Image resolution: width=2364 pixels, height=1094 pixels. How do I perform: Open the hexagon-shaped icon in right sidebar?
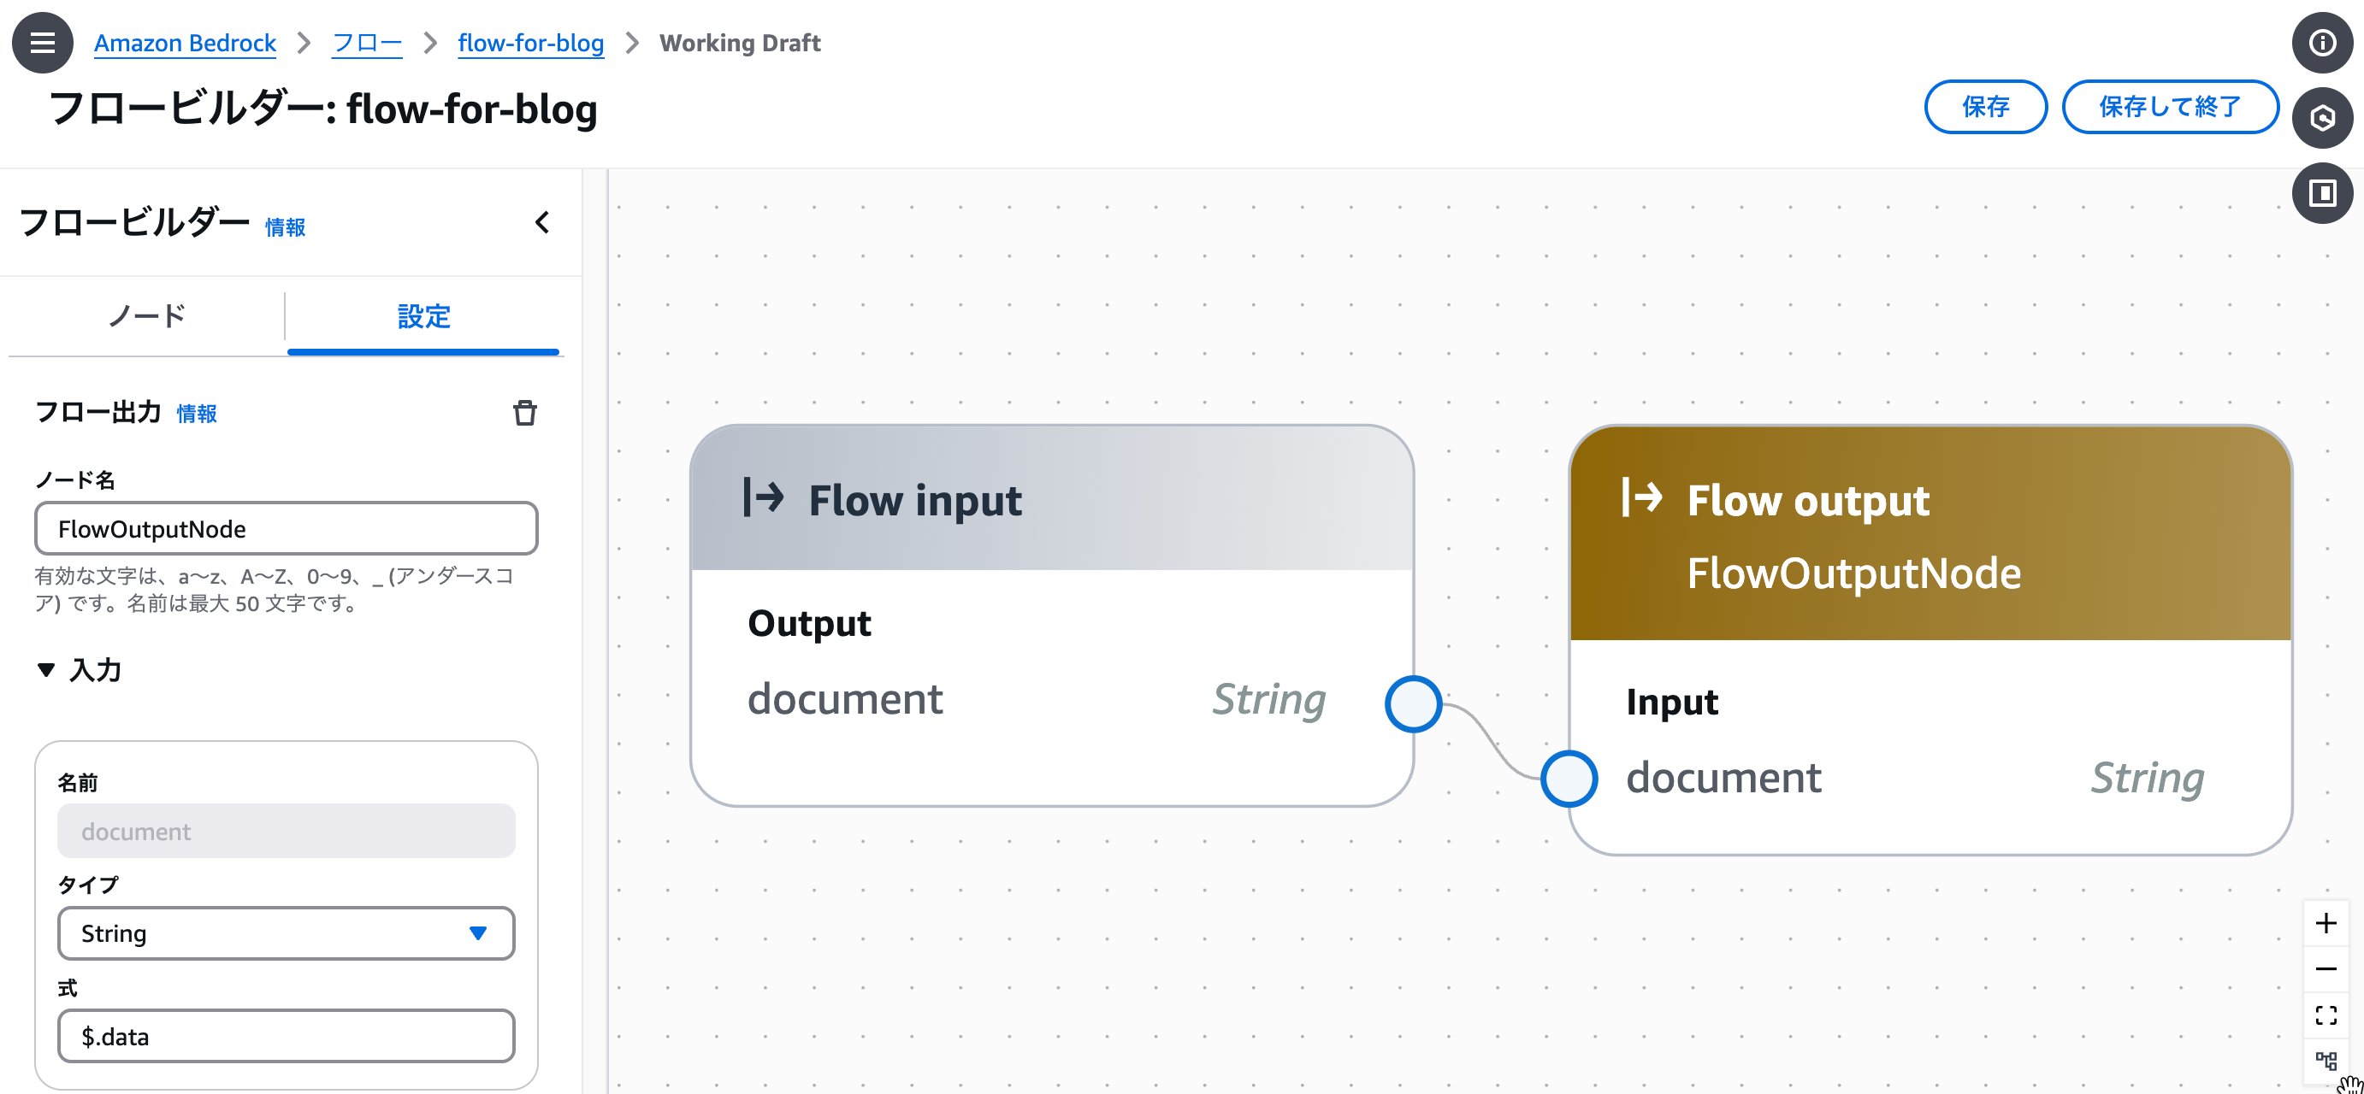2322,117
